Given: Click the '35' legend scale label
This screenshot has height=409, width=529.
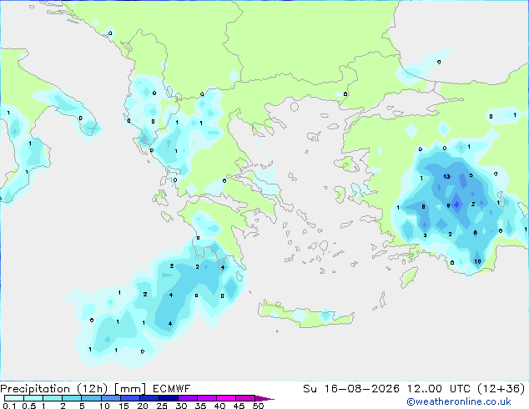Looking at the screenshot, I should click(x=200, y=406).
